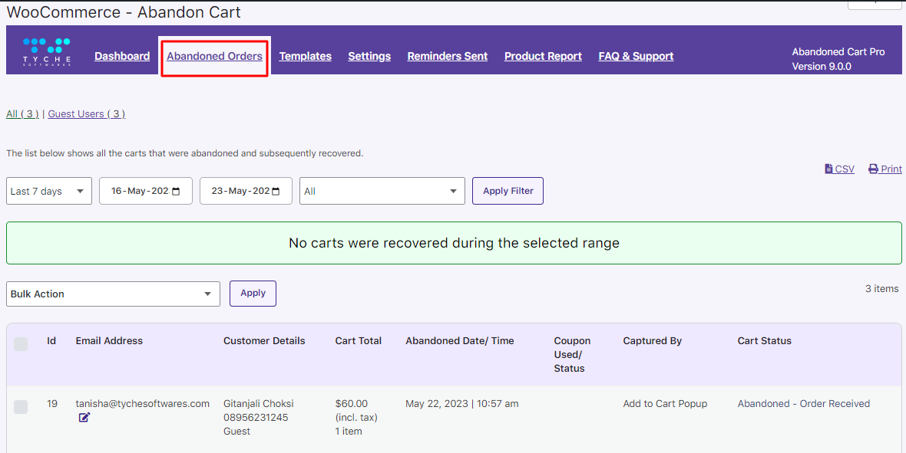
Task: Filter by Guest Users ( 3 ) link
Action: [87, 113]
